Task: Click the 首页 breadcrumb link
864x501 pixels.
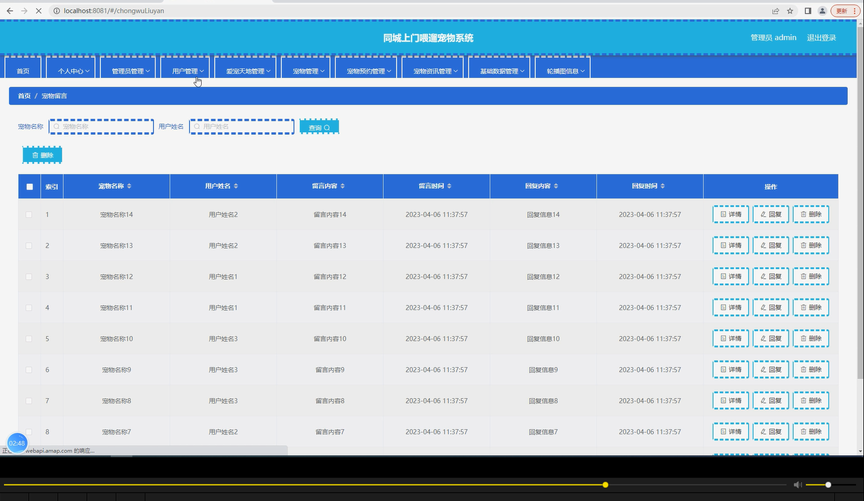Action: click(x=24, y=96)
